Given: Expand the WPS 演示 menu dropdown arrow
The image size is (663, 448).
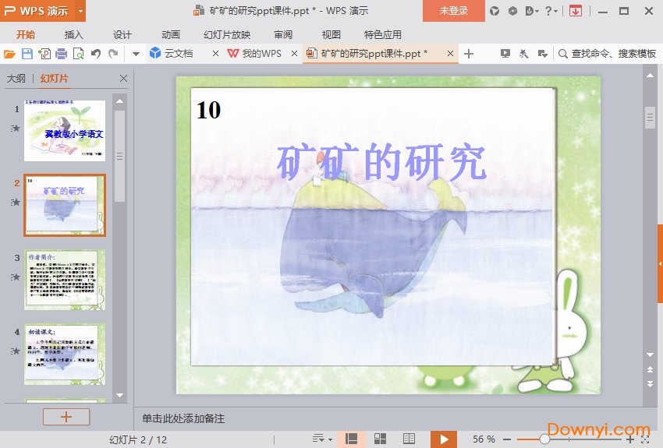Looking at the screenshot, I should [x=80, y=11].
